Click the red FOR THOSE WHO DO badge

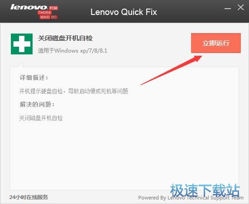click(48, 13)
